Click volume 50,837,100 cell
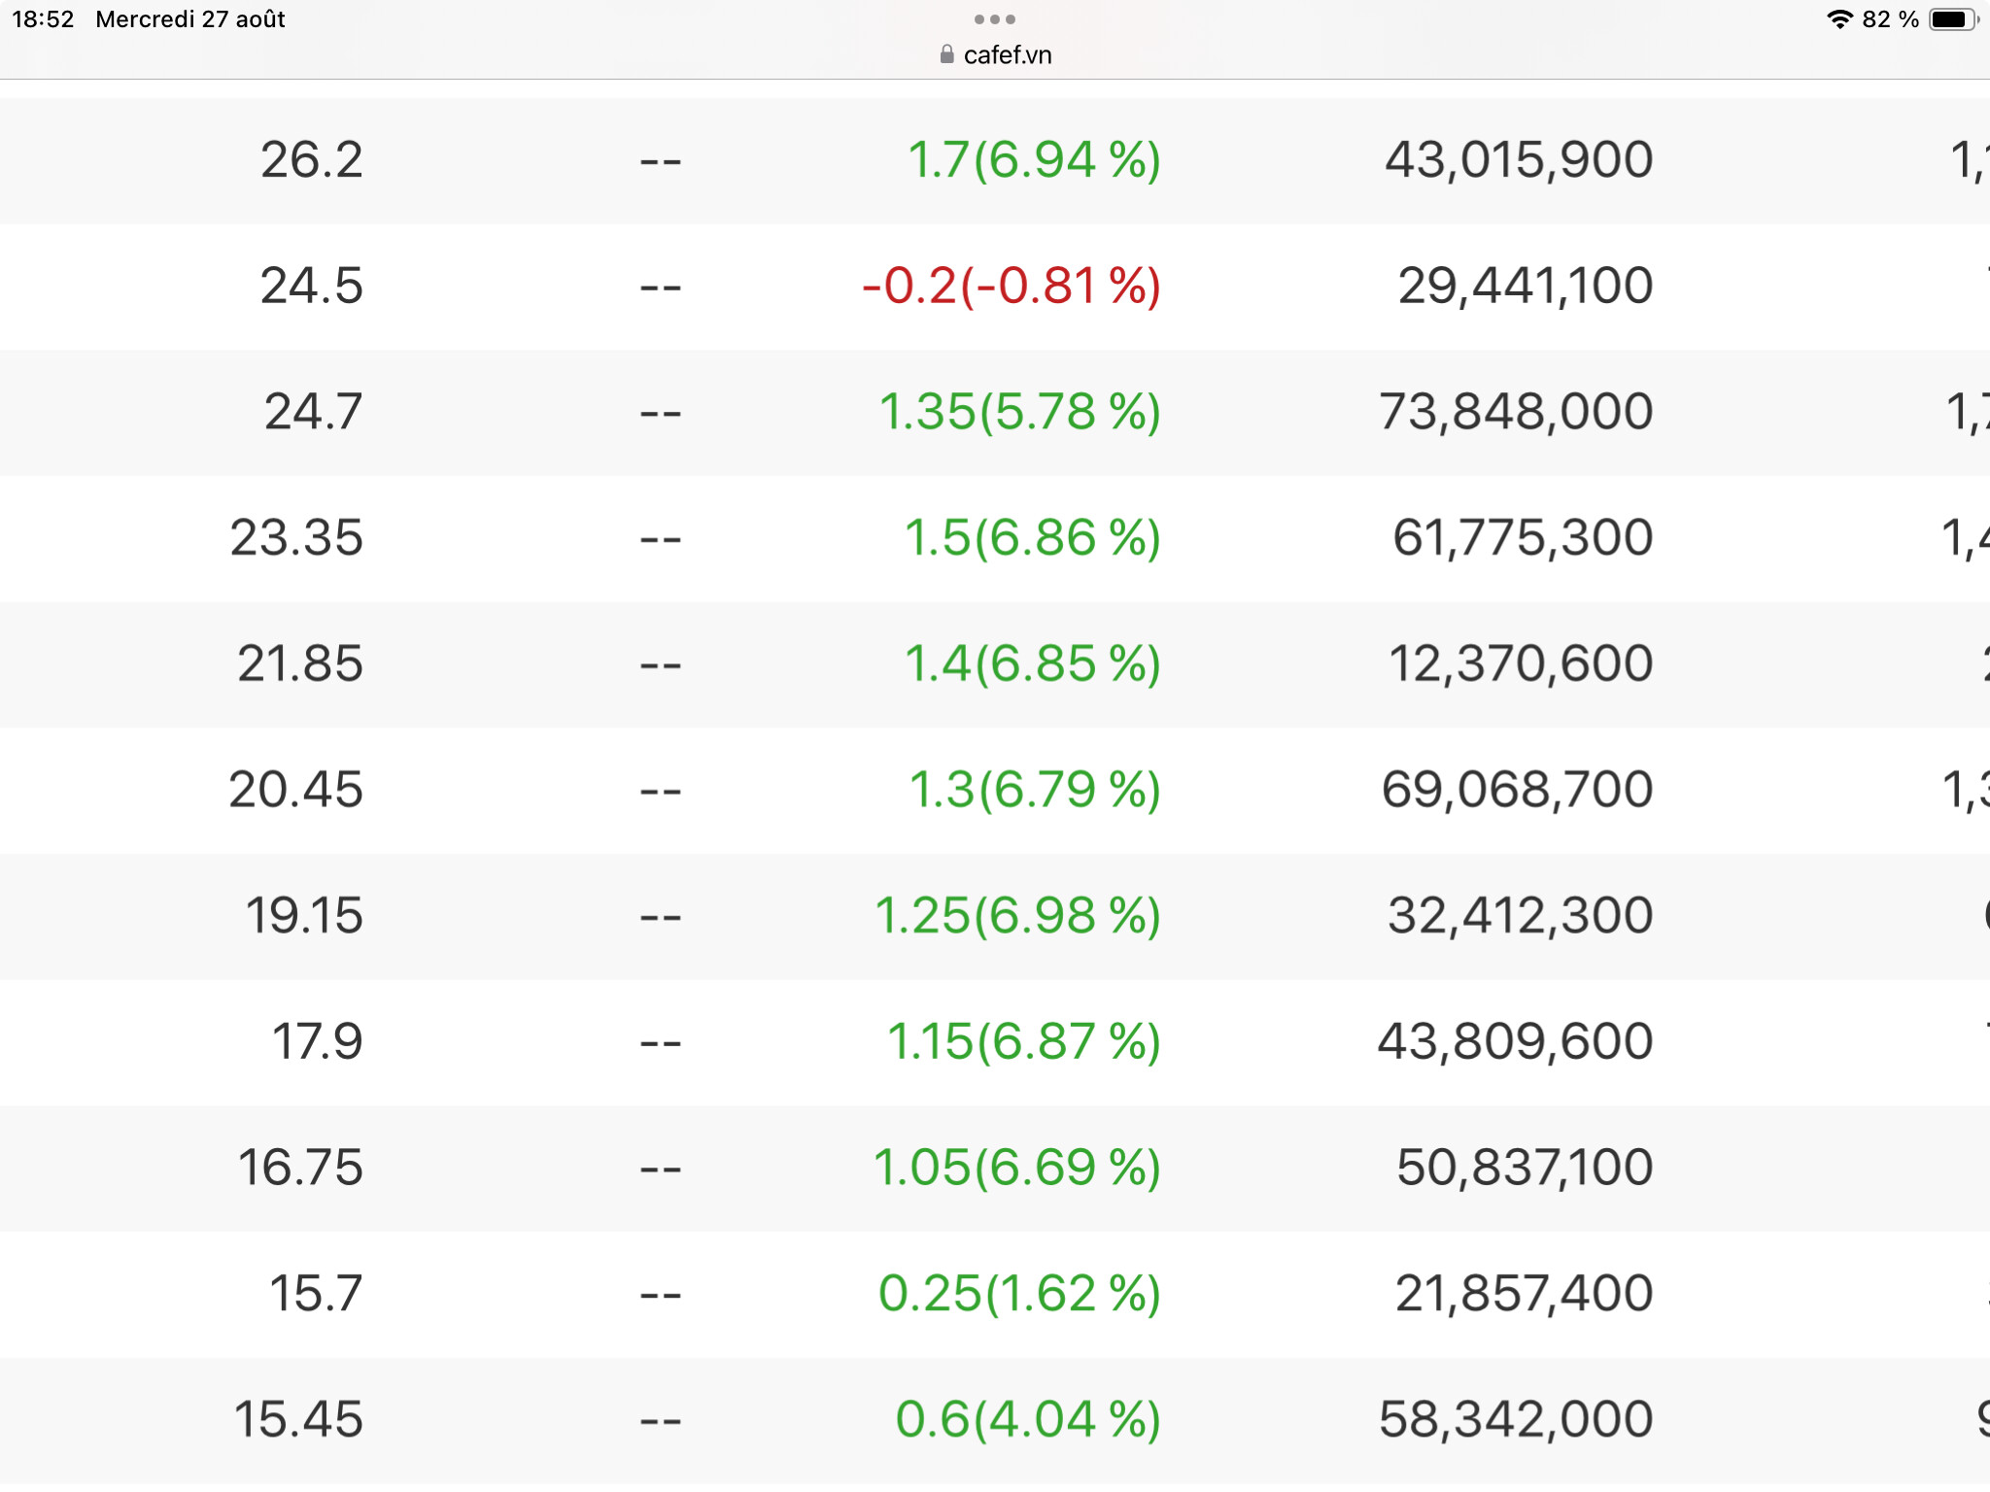The image size is (1990, 1492). pyautogui.click(x=1524, y=1168)
